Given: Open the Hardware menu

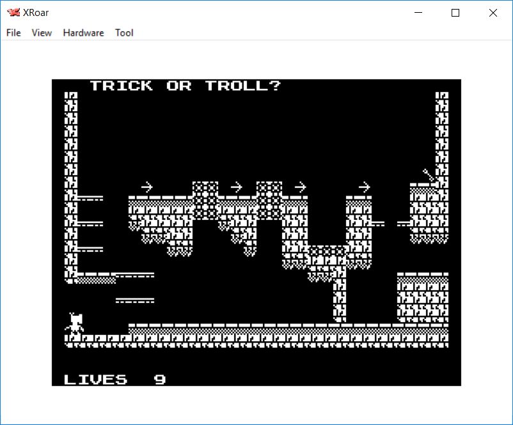Looking at the screenshot, I should pyautogui.click(x=83, y=33).
